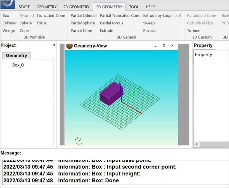This screenshot has width=229, height=188.
Task: Select the Geometry tab in Project panel
Action: pyautogui.click(x=16, y=56)
